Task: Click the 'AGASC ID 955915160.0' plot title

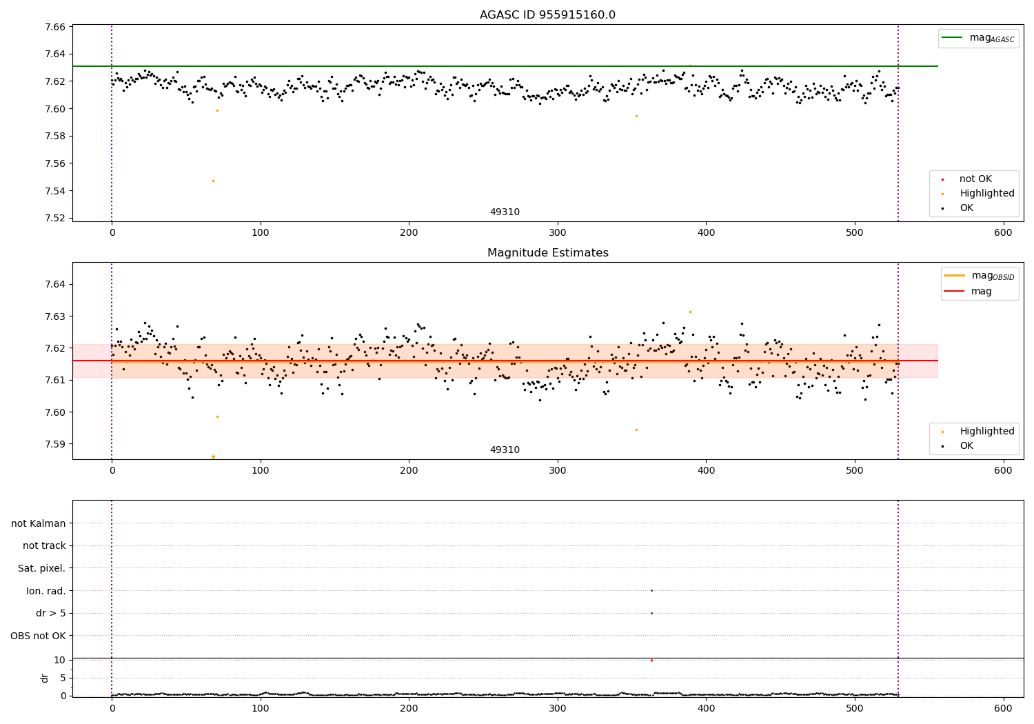Action: point(547,15)
